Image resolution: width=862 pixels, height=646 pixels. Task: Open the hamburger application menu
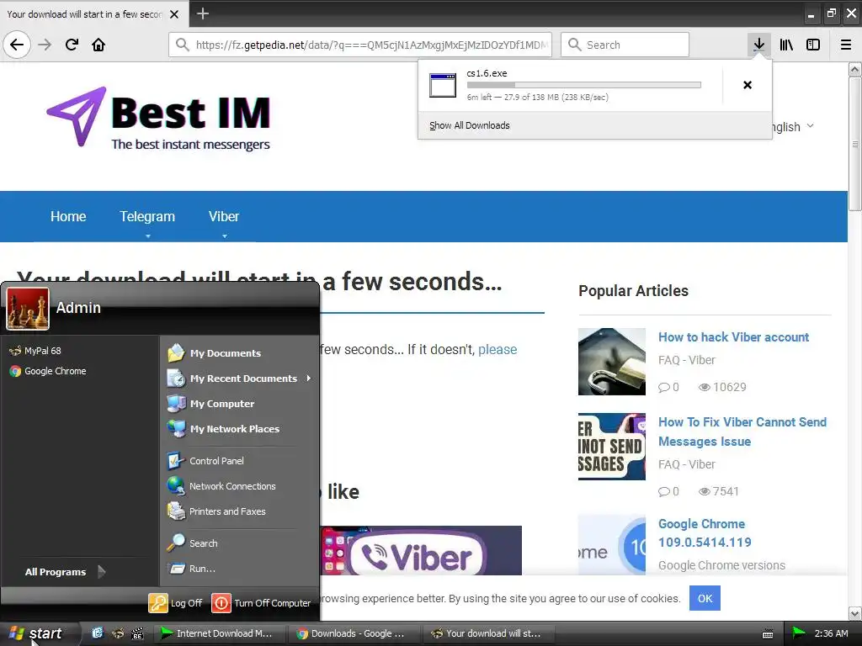tap(845, 45)
